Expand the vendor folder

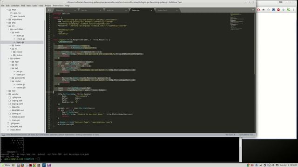[x=7, y=94]
